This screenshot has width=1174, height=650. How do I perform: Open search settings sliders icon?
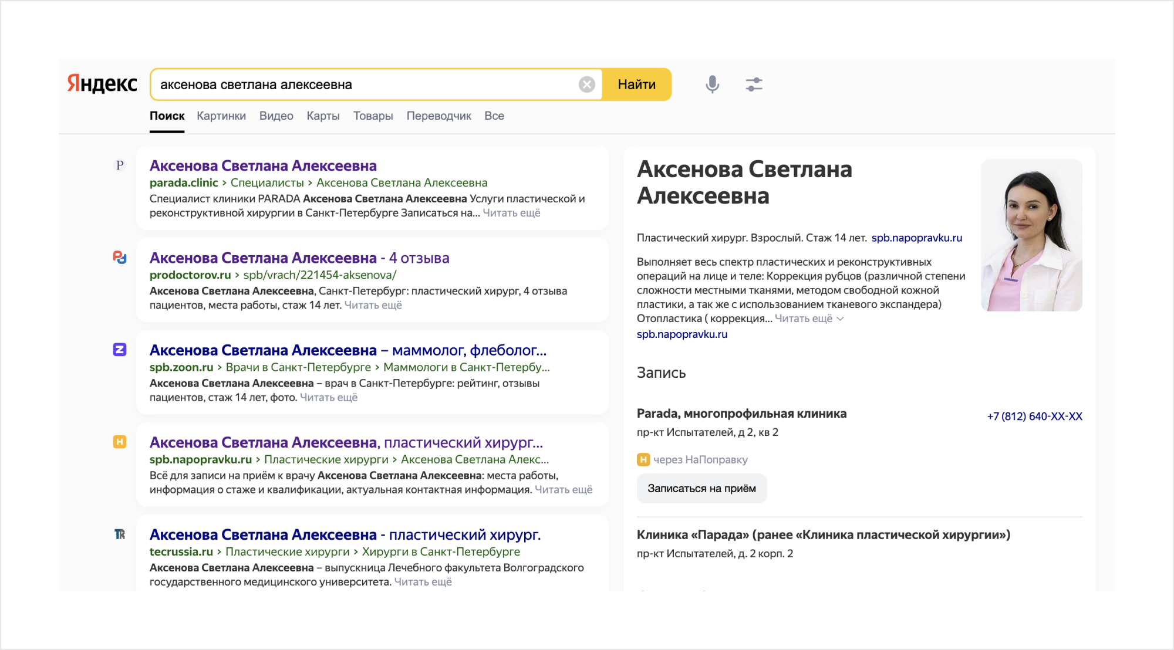click(x=754, y=84)
